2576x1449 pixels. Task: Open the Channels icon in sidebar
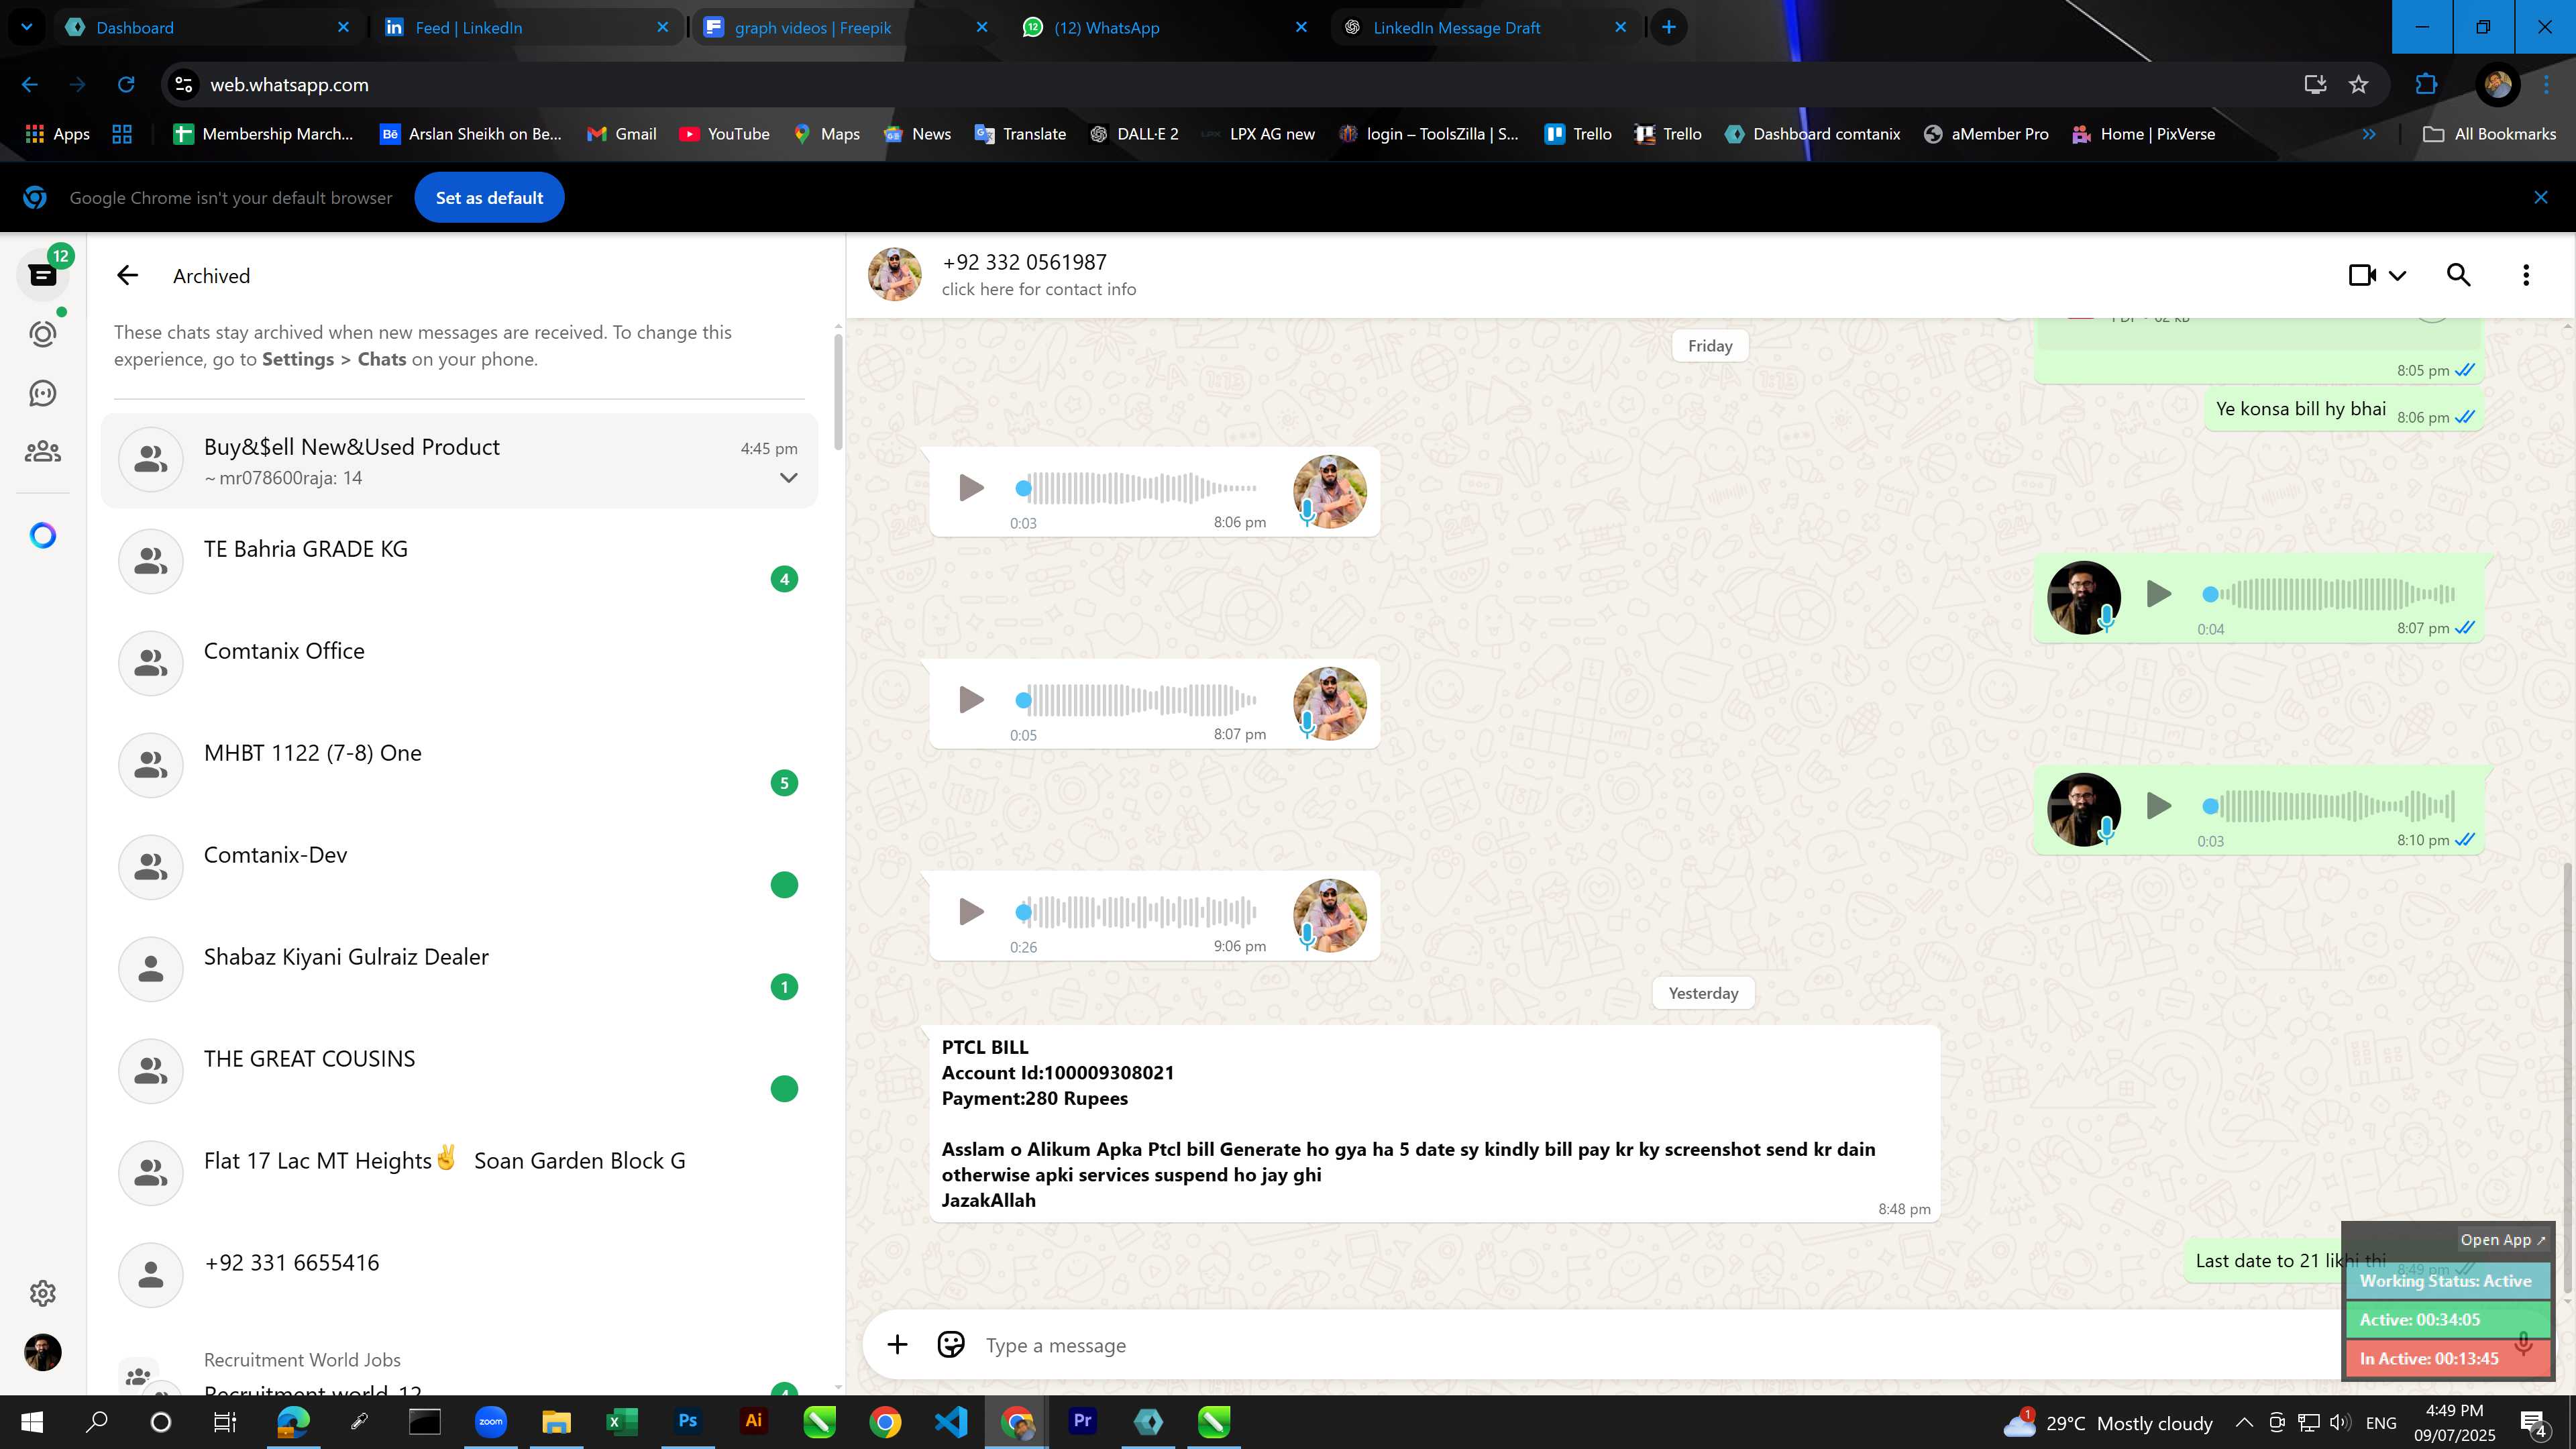tap(42, 393)
